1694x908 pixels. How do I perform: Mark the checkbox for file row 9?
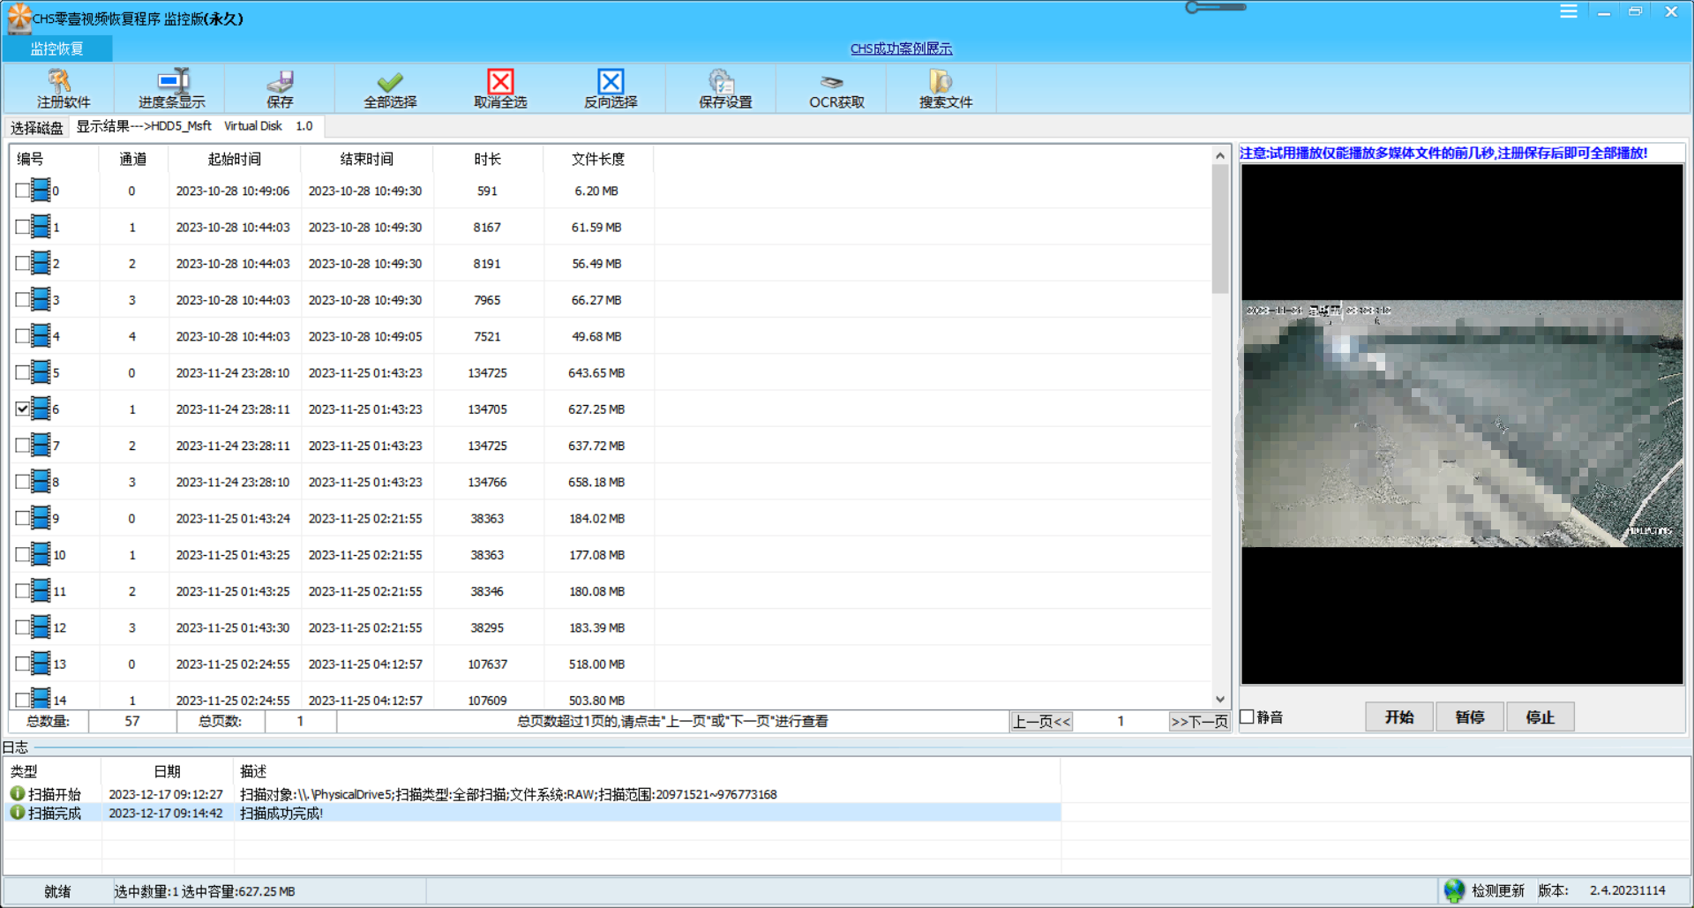22,518
